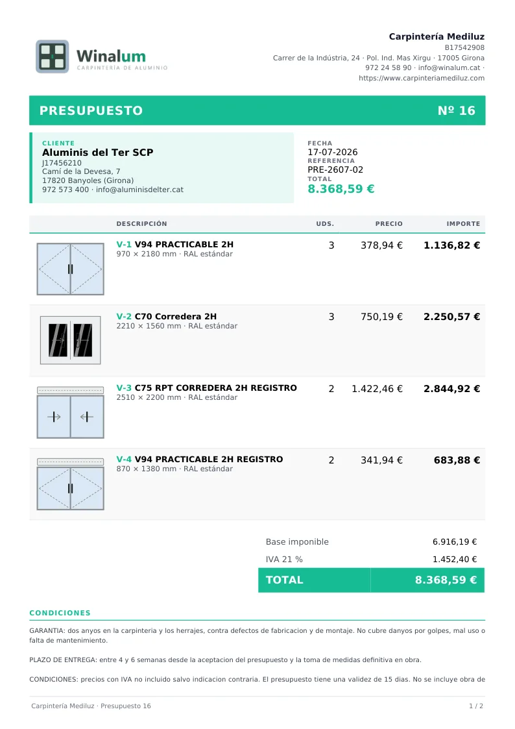This screenshot has height=729, width=515.
Task: Select the V-1 V94 PRACTICABLE 2H title
Action: pos(174,244)
